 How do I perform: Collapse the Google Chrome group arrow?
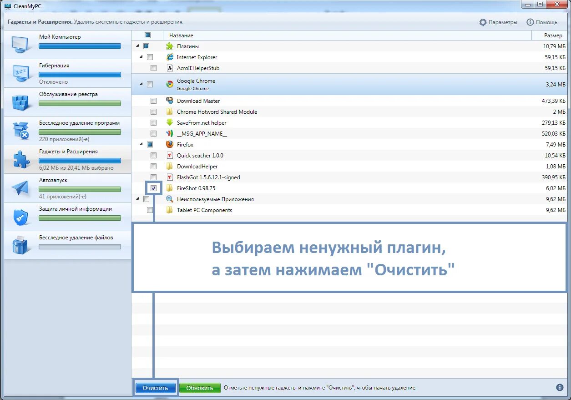141,84
